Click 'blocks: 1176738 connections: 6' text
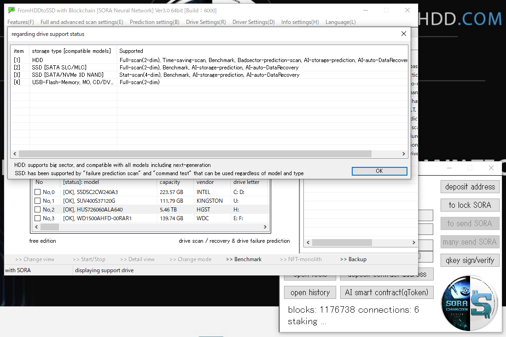The image size is (506, 337). click(x=353, y=310)
